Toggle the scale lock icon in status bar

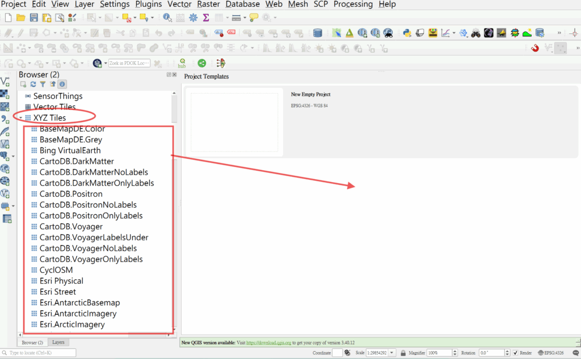pos(402,353)
